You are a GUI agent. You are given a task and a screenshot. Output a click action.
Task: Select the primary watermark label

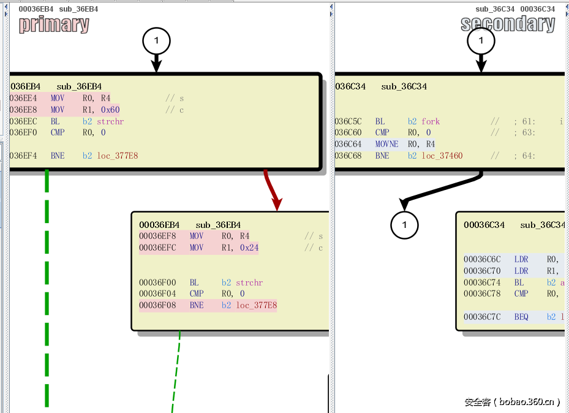click(54, 25)
